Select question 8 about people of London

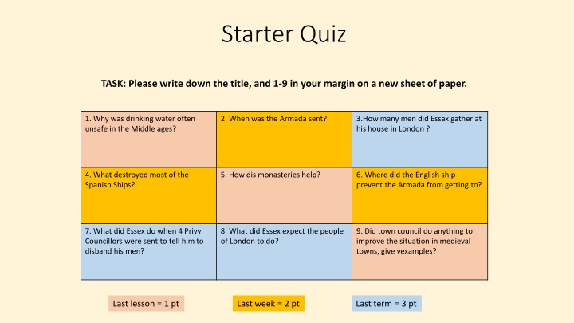pyautogui.click(x=284, y=252)
